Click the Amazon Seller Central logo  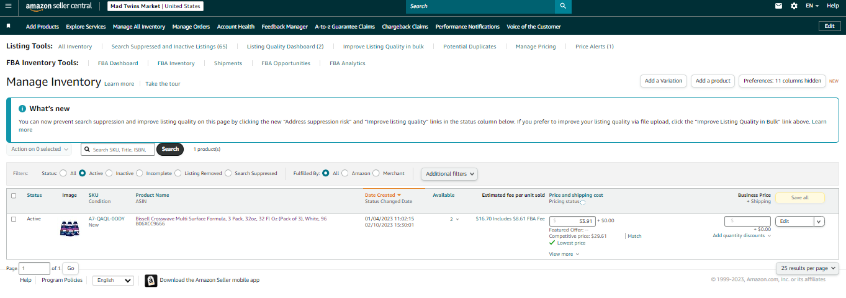tap(58, 6)
